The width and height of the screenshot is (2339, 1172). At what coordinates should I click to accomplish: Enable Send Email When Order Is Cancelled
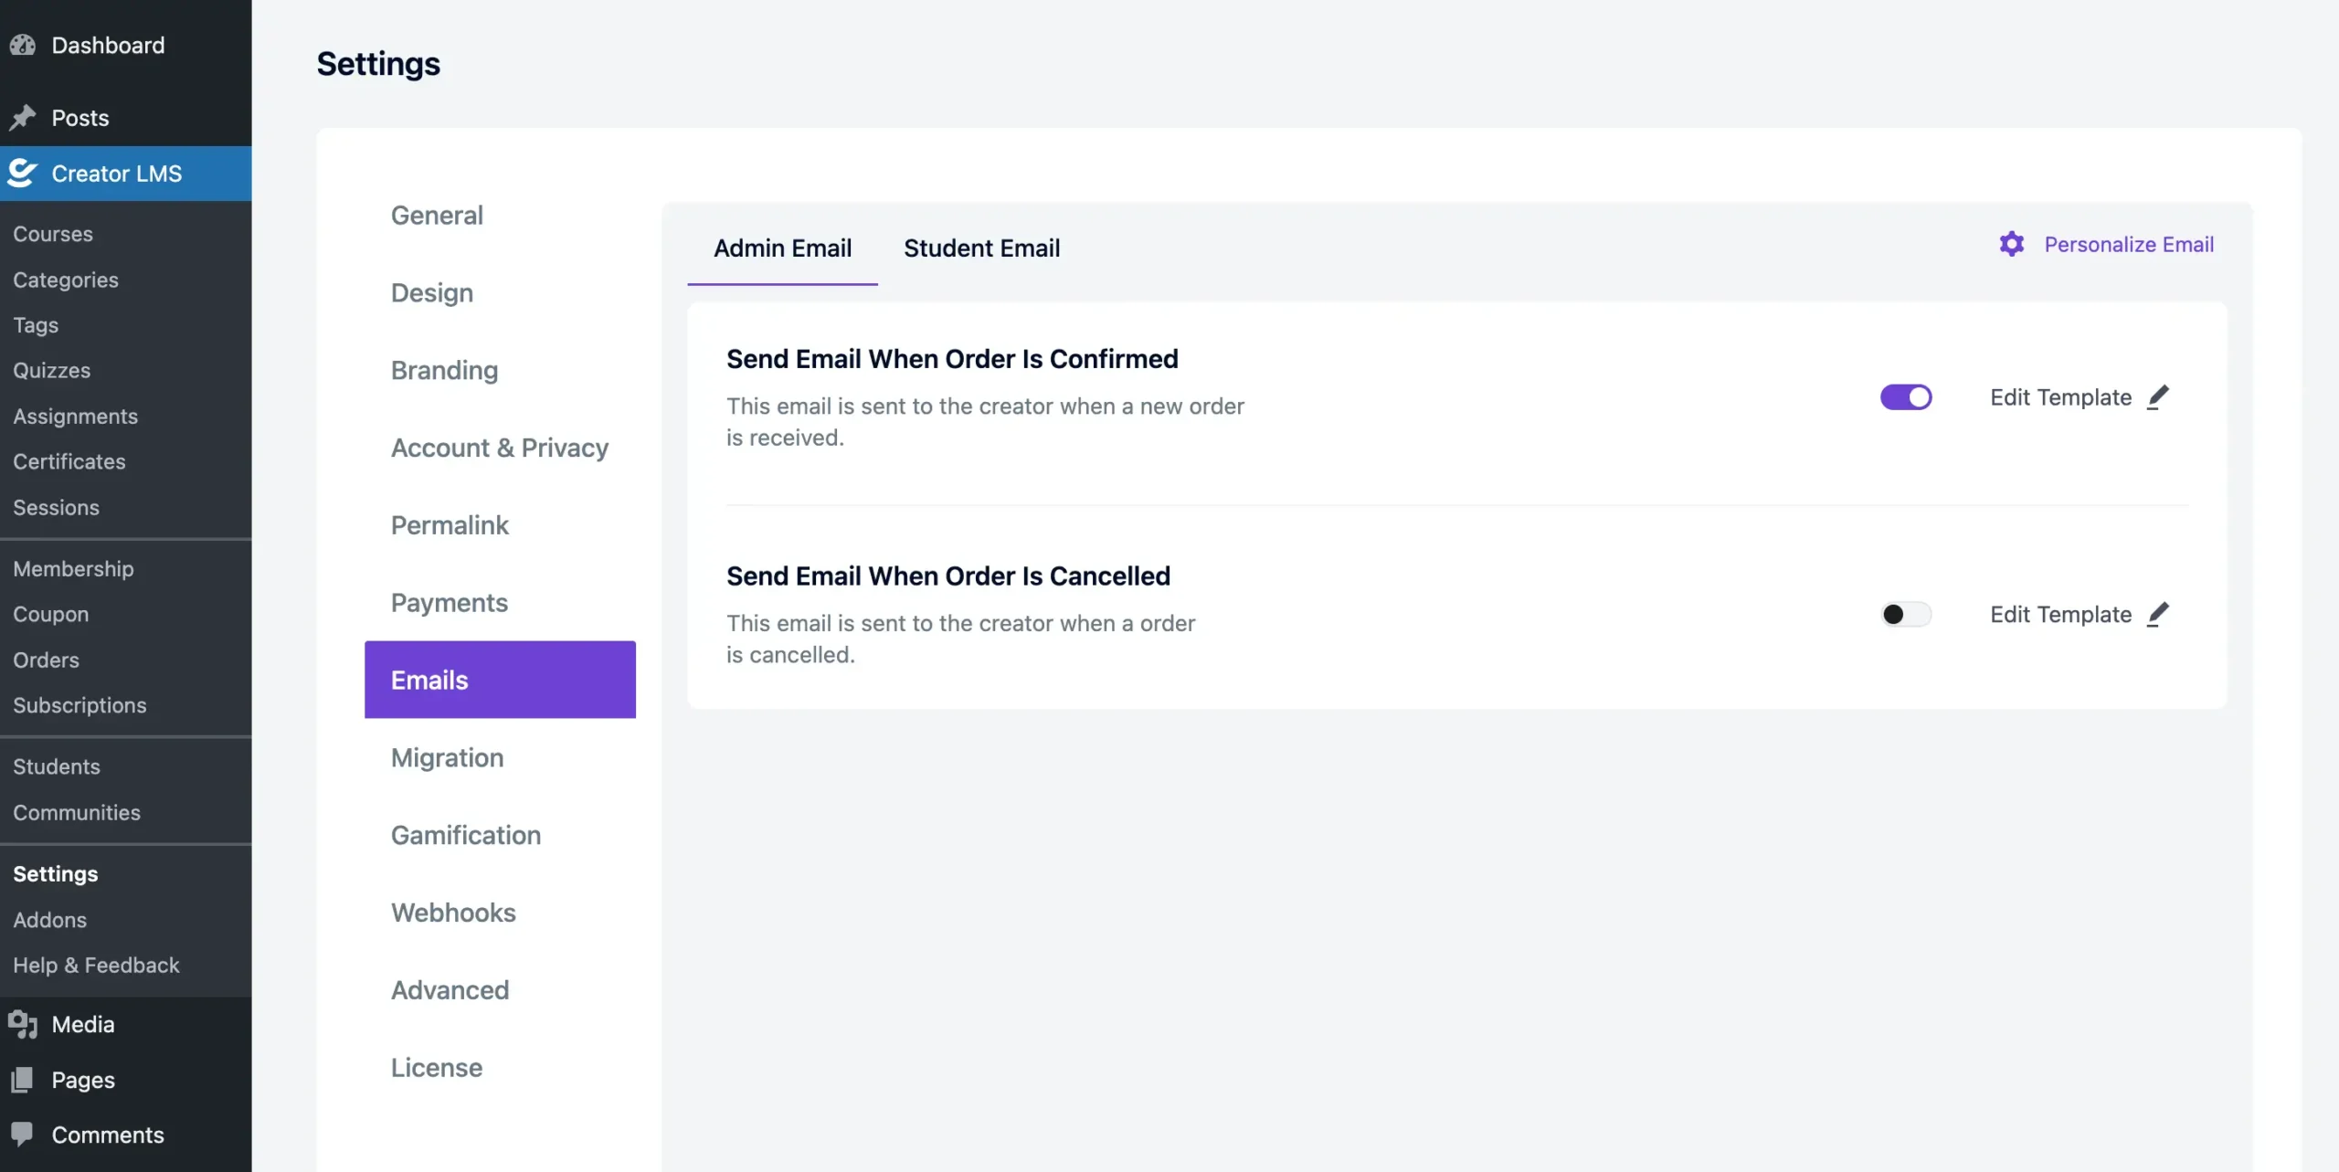(1906, 613)
